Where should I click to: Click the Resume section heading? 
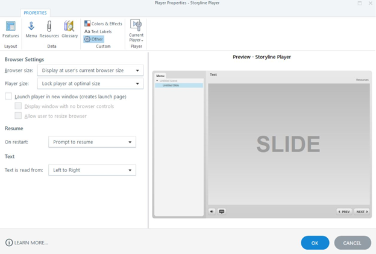(x=14, y=128)
